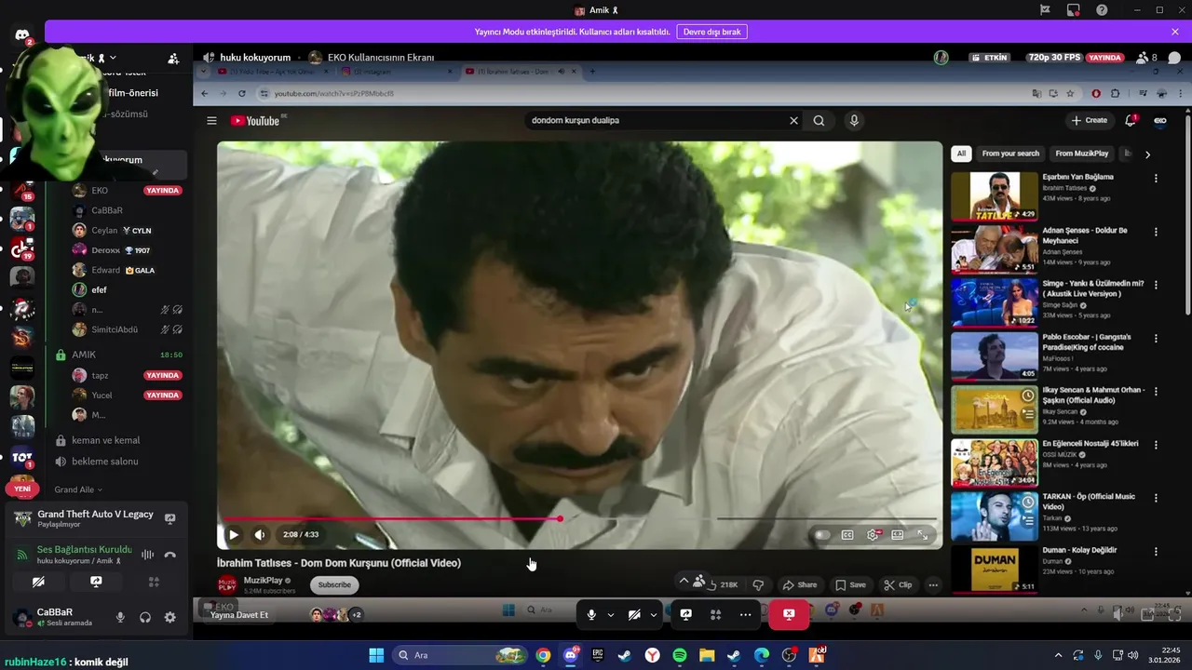The height and width of the screenshot is (670, 1192).
Task: Click Devre dışı bırak in streamer banner
Action: pyautogui.click(x=711, y=32)
